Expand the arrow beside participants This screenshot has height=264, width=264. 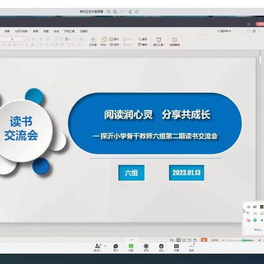click(x=105, y=246)
